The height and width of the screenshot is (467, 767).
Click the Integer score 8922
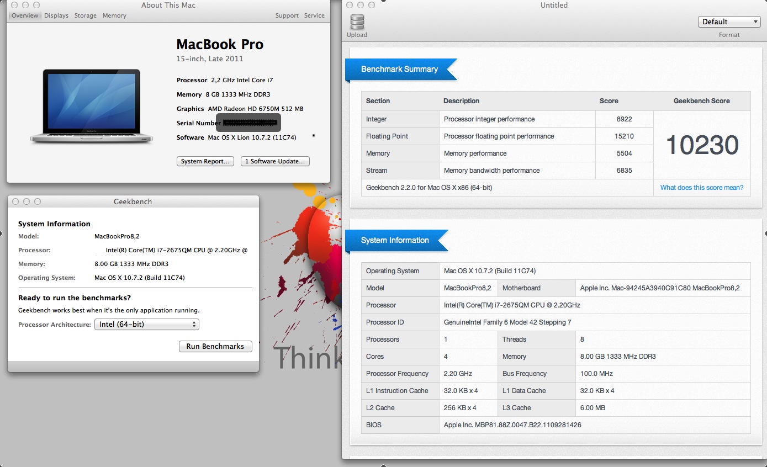tap(625, 119)
